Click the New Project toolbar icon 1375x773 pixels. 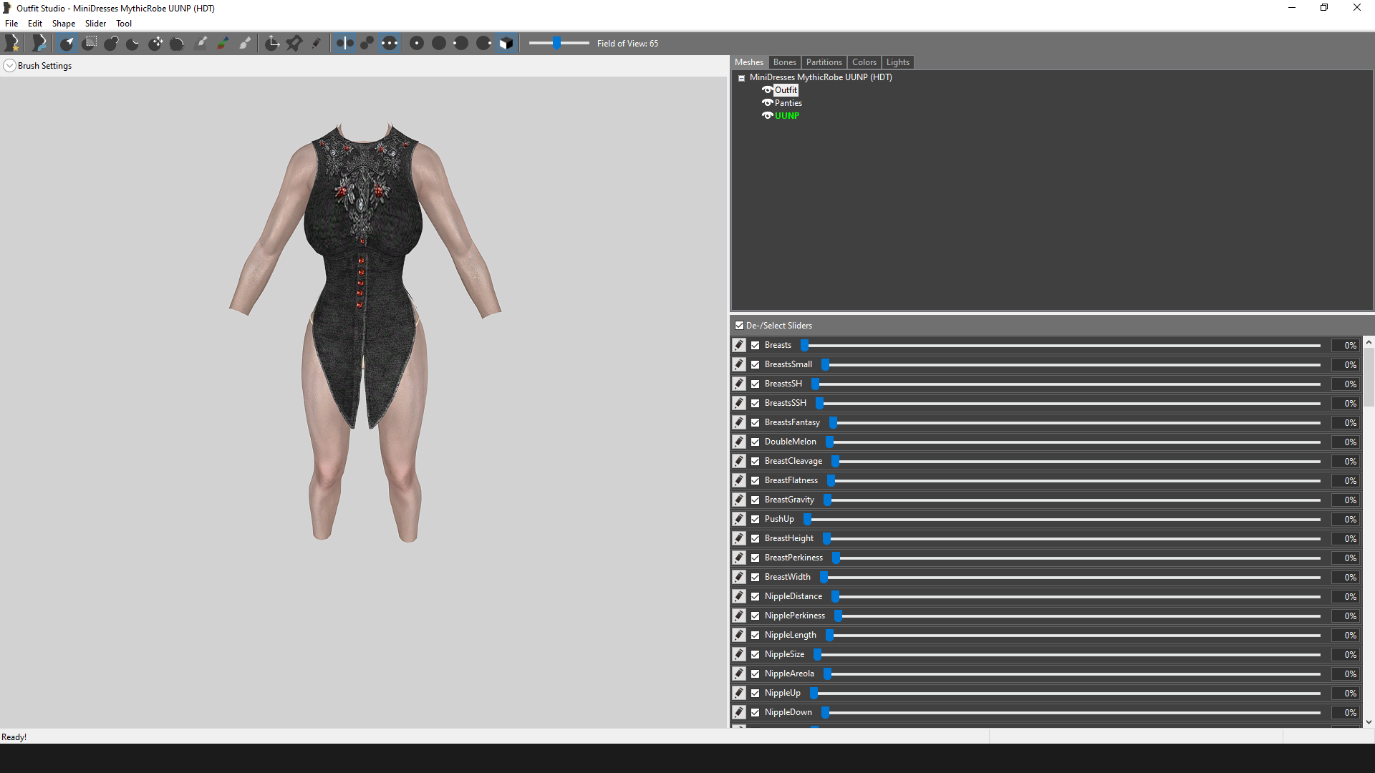point(12,44)
